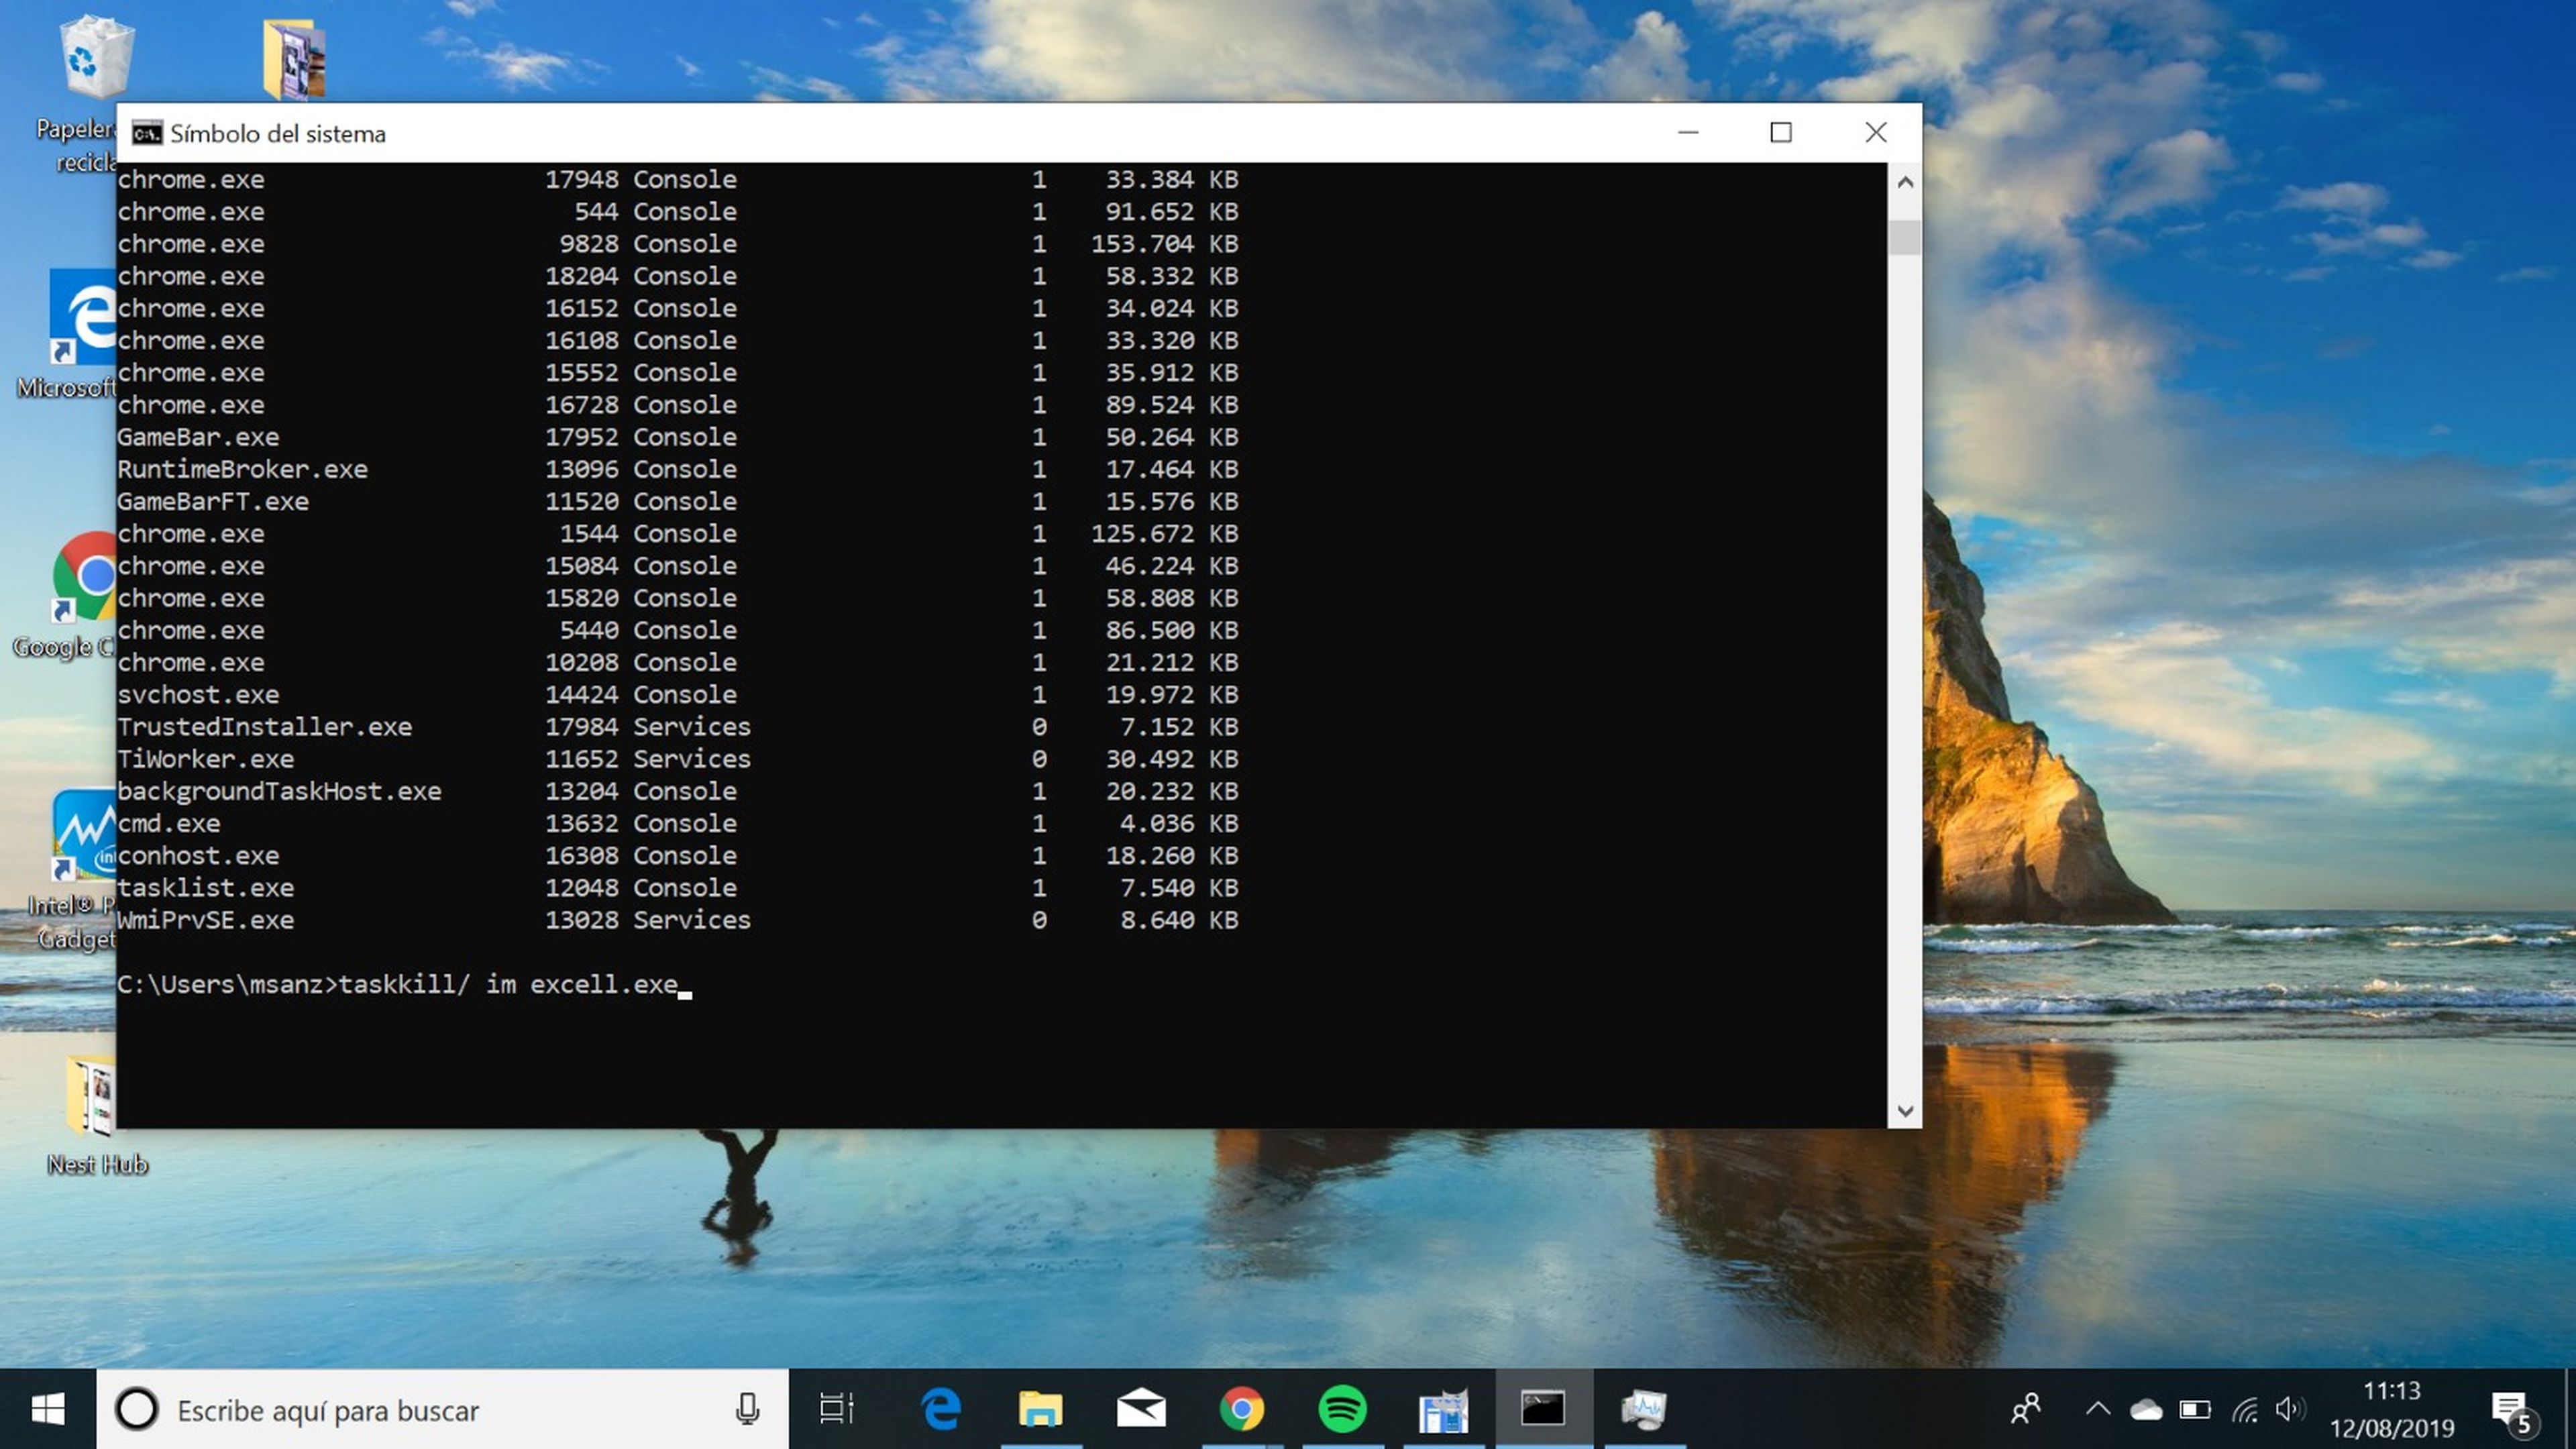Click the scroll down arrow in console
The width and height of the screenshot is (2576, 1449).
tap(1905, 1111)
